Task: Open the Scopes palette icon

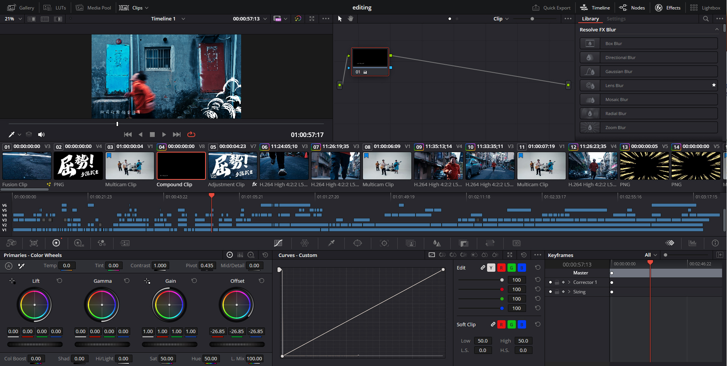Action: 693,243
